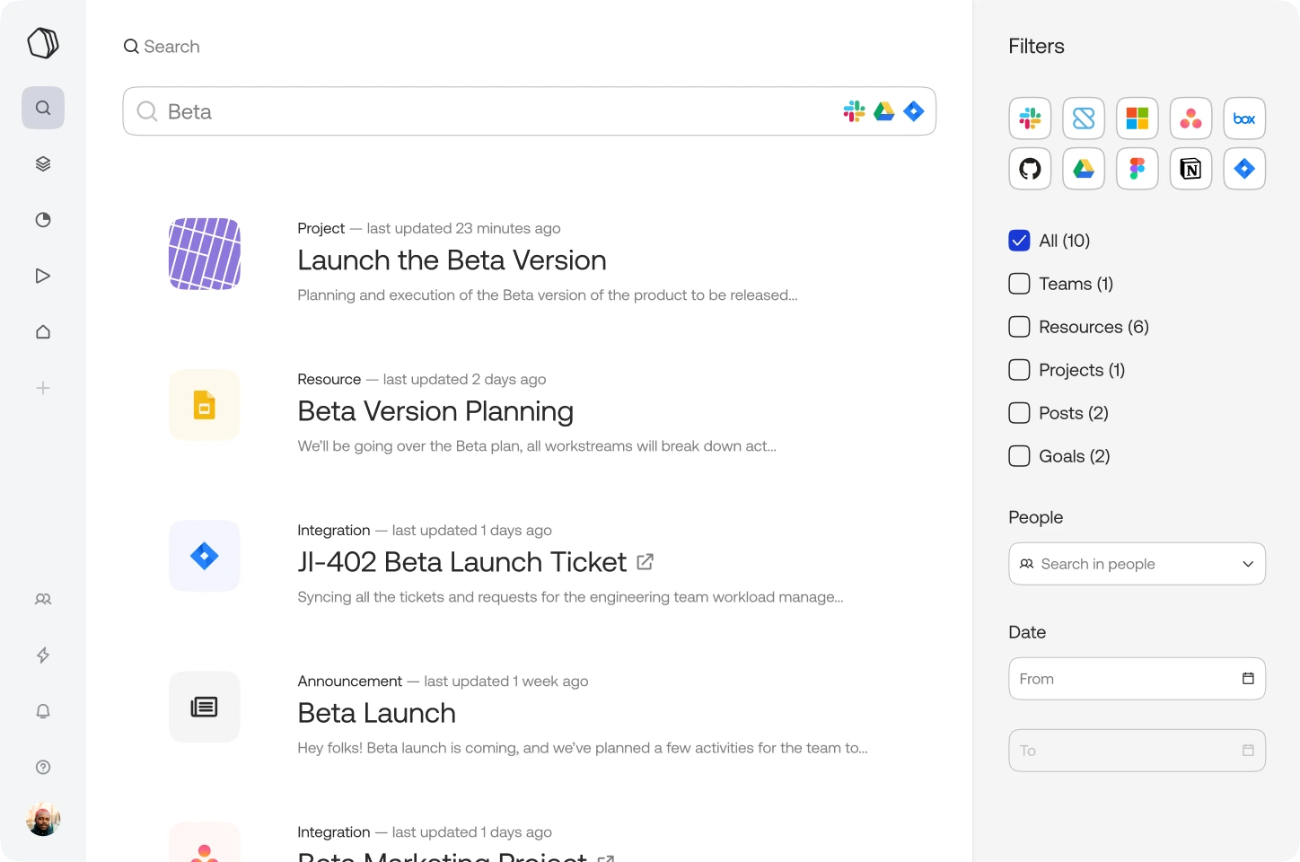This screenshot has height=862, width=1300.
Task: Click the app logo in sidebar
Action: [43, 42]
